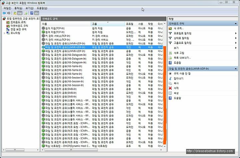This screenshot has height=158, width=240.
Task: Click the blue help icon in the toolbar
Action: click(32, 13)
